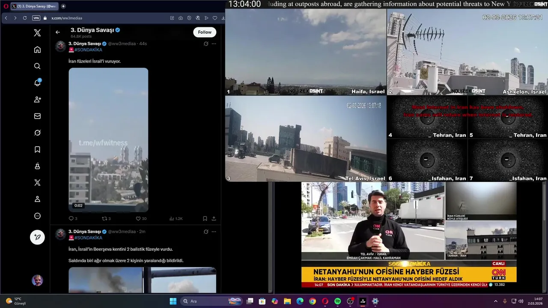Go forward in Opera browser history

[15, 18]
